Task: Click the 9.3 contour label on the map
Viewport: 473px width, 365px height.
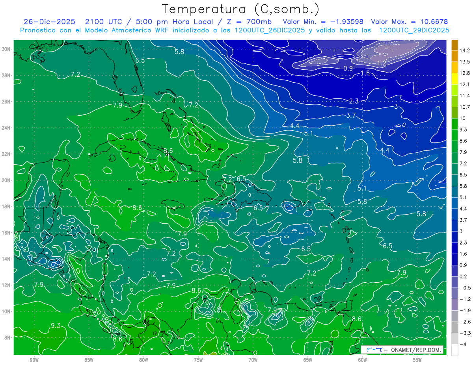Action: (x=56, y=325)
